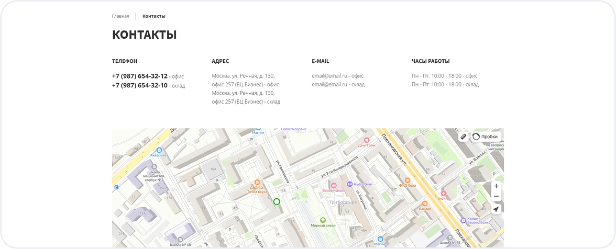Click the green circle location placemark

[276, 201]
